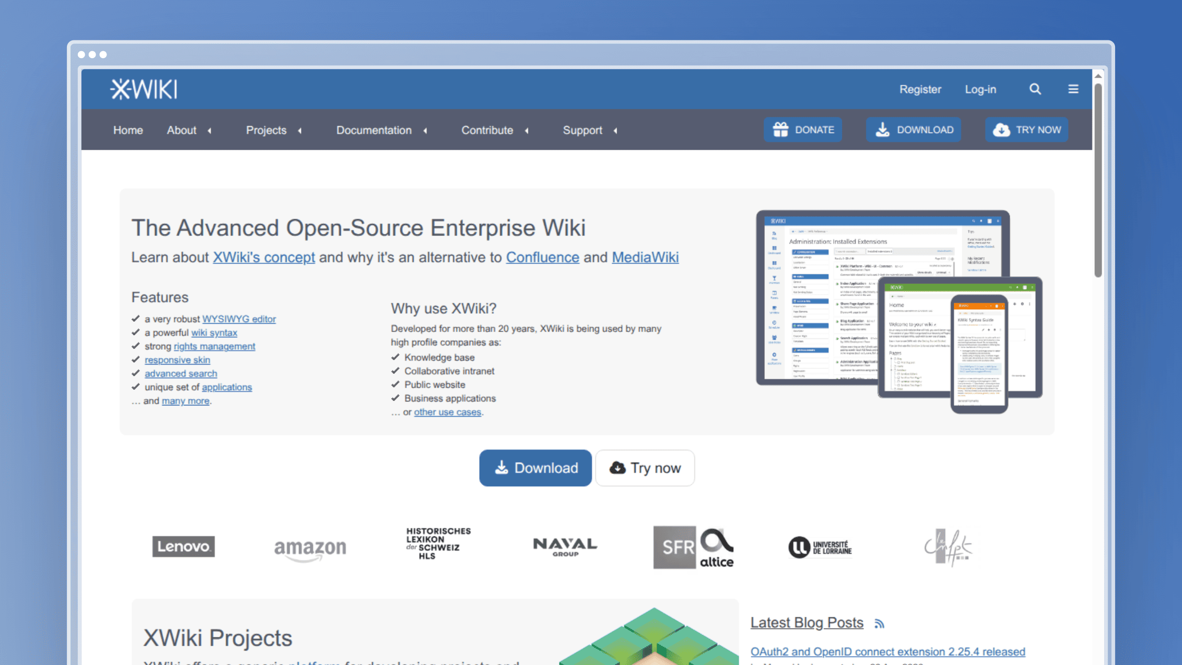The image size is (1182, 665).
Task: Expand the About dropdown arrow
Action: pos(210,131)
